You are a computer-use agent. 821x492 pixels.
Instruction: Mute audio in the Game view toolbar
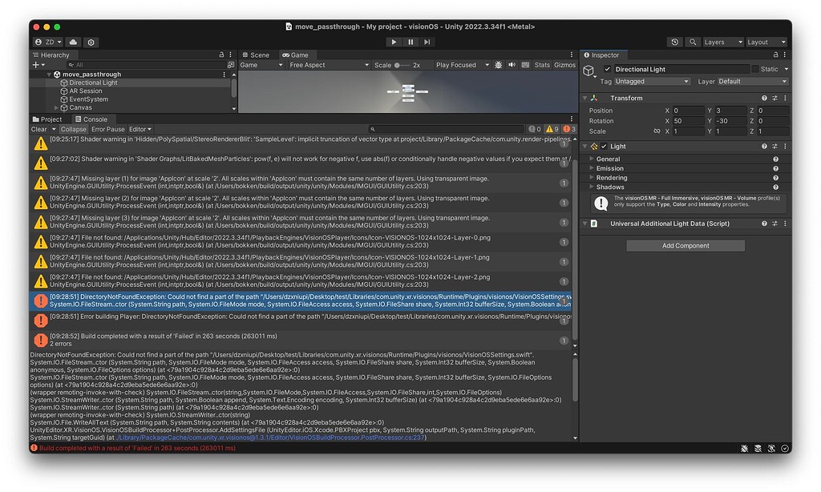coord(512,65)
